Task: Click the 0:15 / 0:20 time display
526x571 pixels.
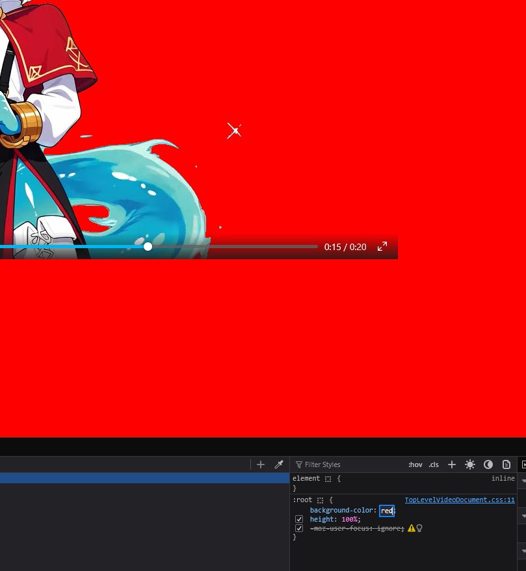Action: coord(345,247)
